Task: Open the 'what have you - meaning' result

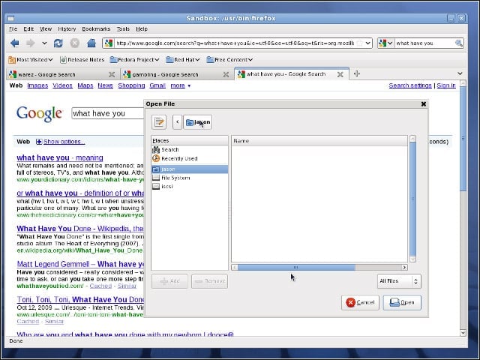Action: 60,157
